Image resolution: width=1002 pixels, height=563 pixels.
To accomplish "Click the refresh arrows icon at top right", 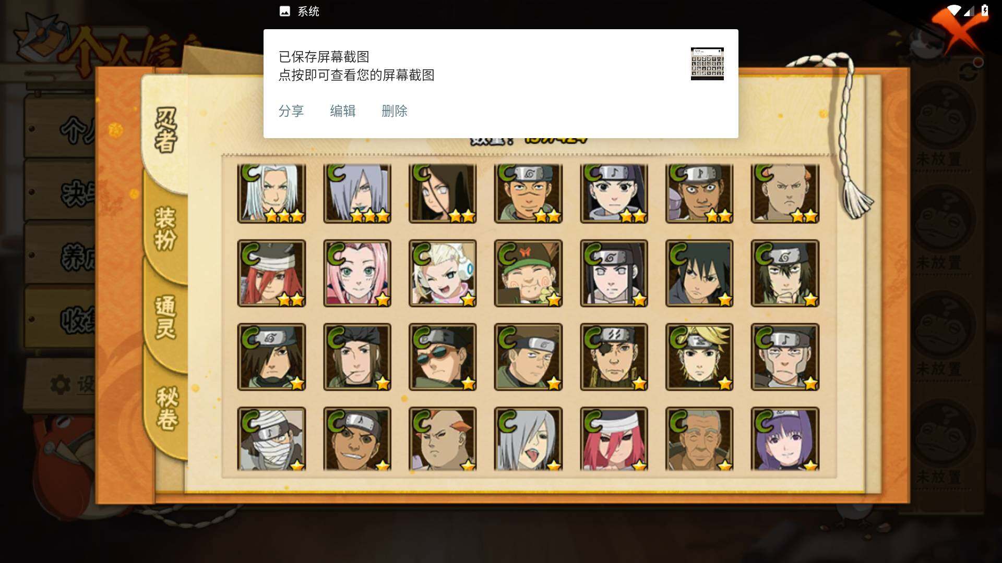I will (x=969, y=72).
